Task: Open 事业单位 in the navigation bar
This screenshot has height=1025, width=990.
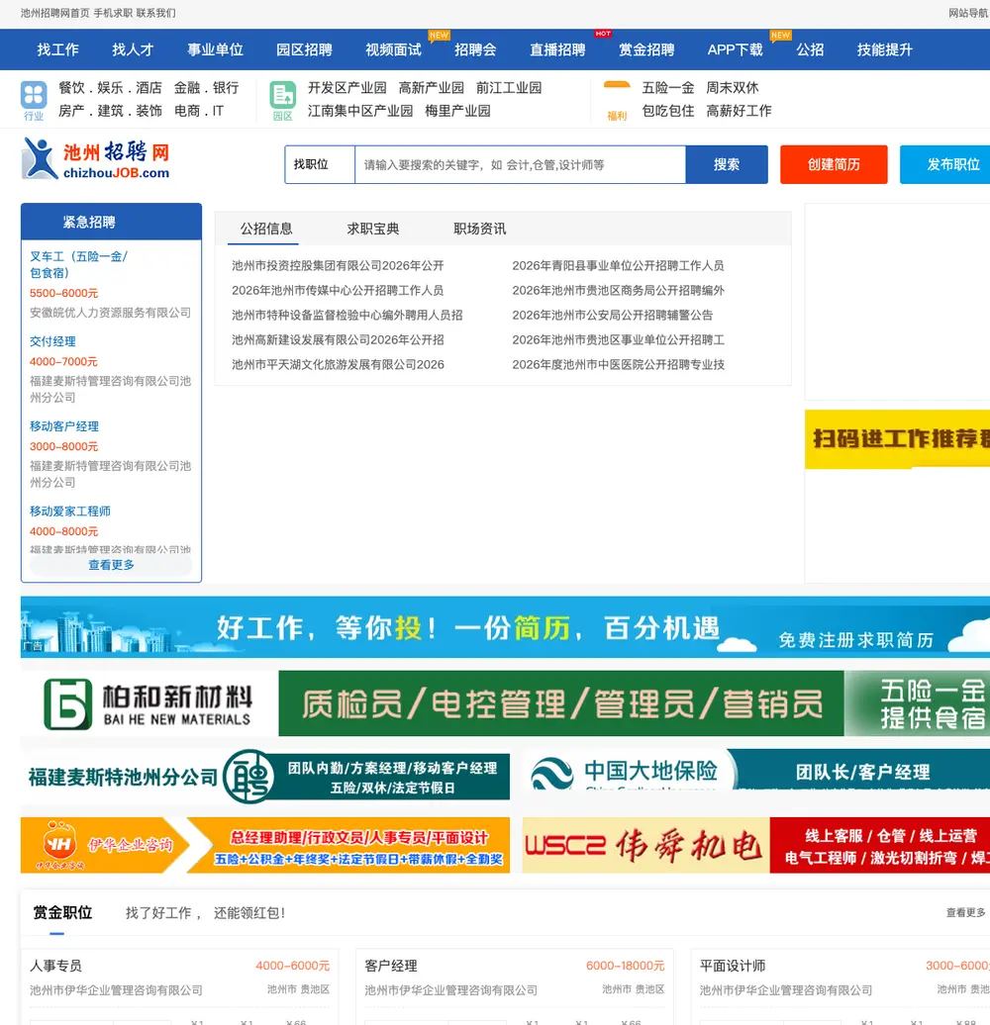Action: (x=215, y=49)
